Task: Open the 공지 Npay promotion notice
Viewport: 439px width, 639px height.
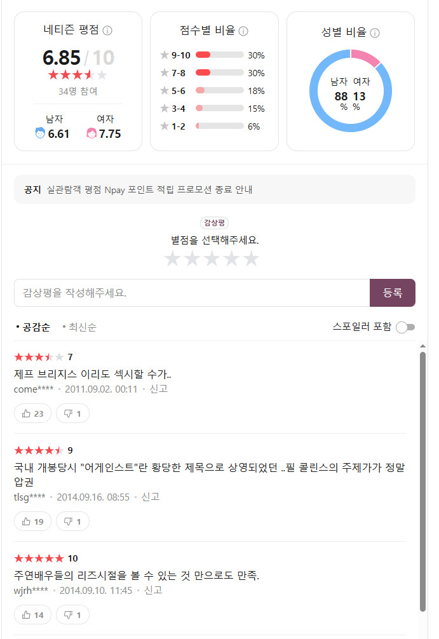Action: [149, 190]
